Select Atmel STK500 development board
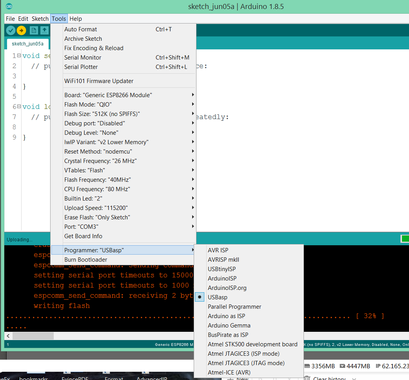Viewport: 409px width, 380px height. 249,344
